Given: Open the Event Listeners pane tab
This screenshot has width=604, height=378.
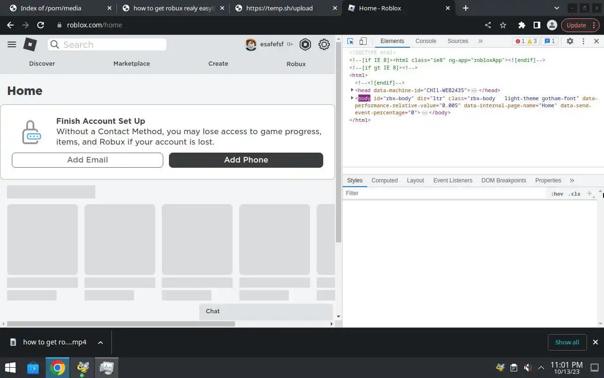Looking at the screenshot, I should (x=453, y=180).
